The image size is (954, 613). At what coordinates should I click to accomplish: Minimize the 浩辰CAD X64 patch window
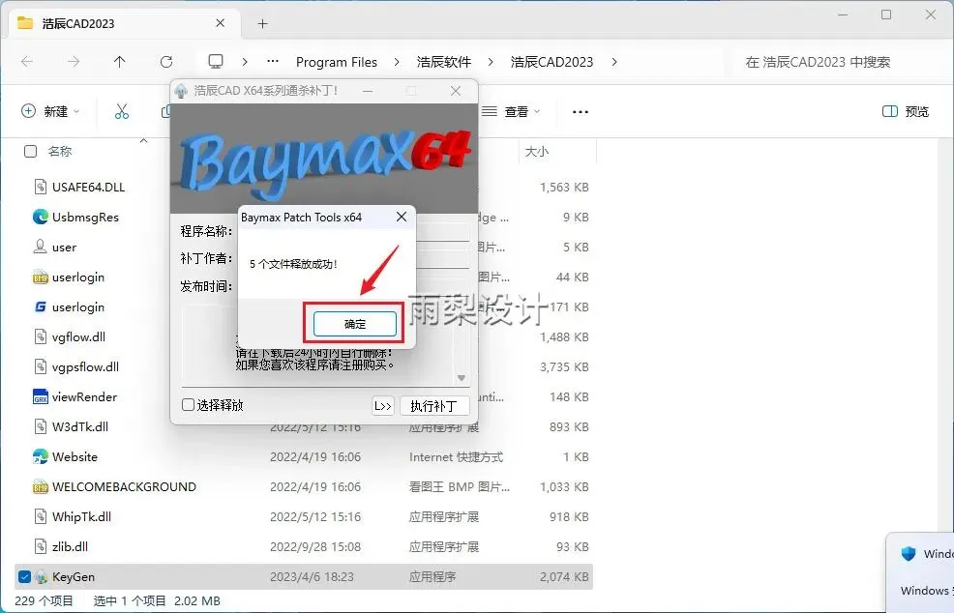coord(368,91)
